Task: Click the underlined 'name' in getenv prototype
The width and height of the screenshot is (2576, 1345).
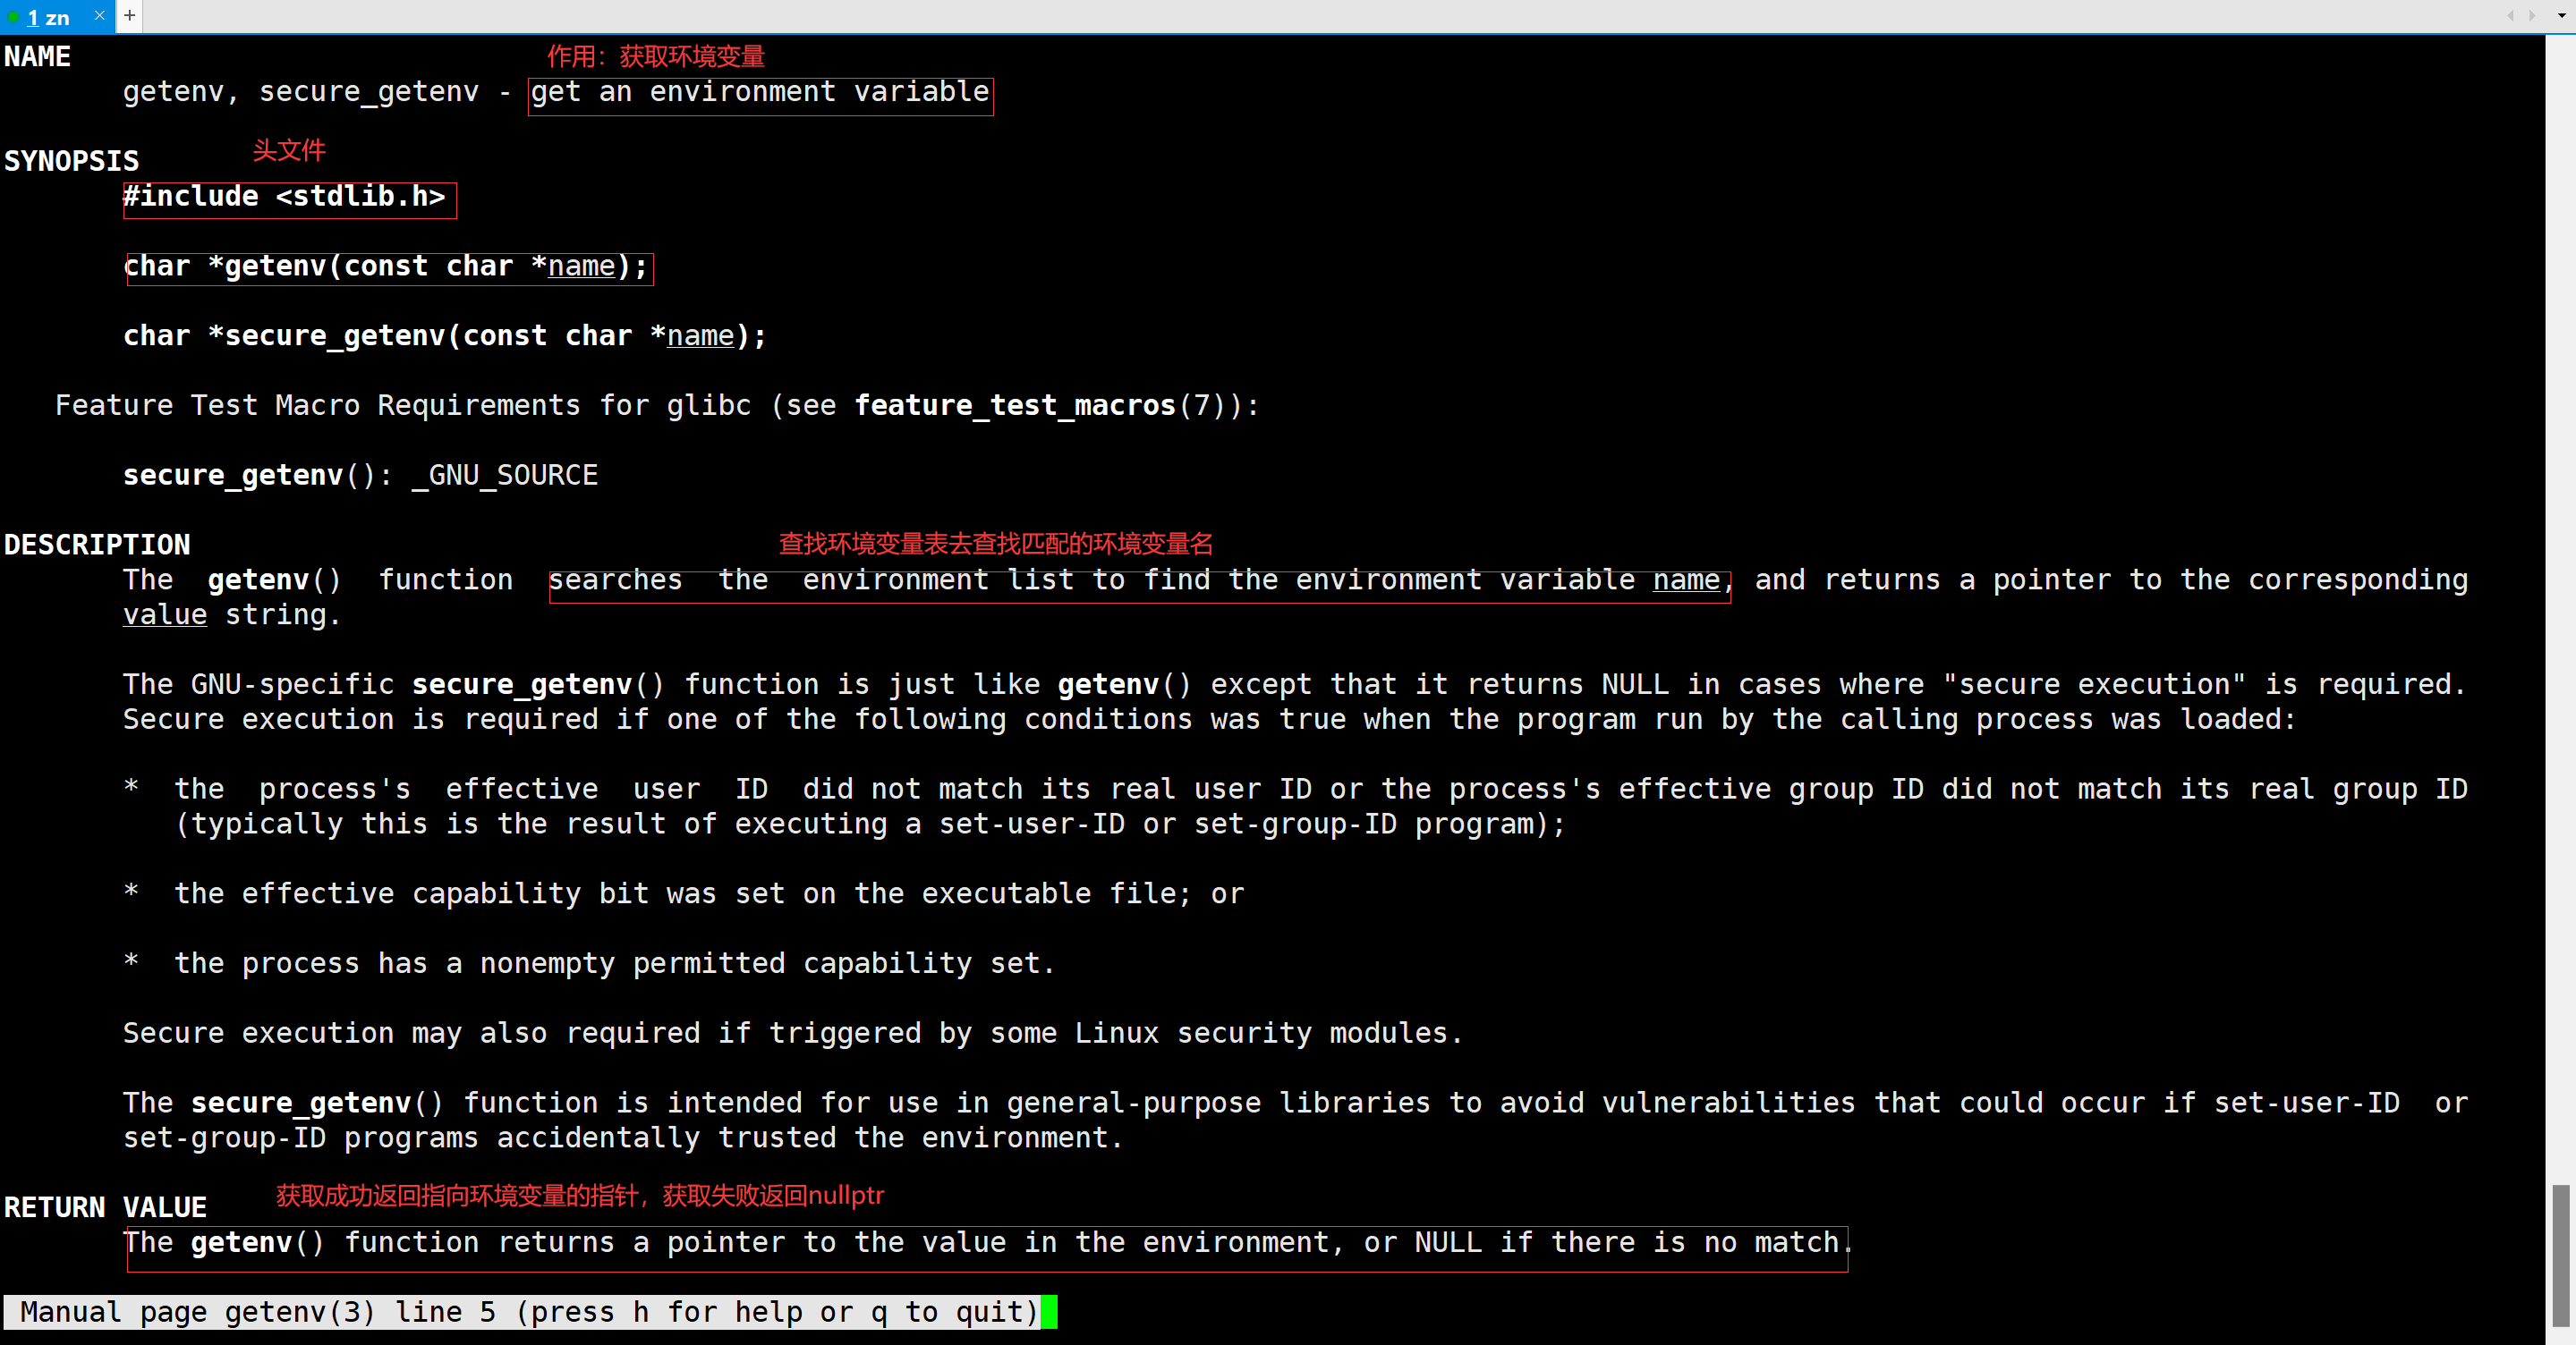Action: pos(581,266)
